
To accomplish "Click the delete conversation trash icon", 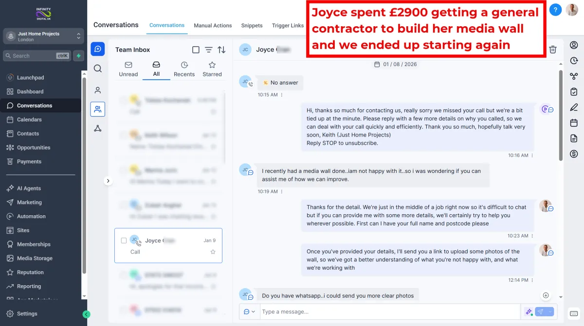I will pos(553,50).
